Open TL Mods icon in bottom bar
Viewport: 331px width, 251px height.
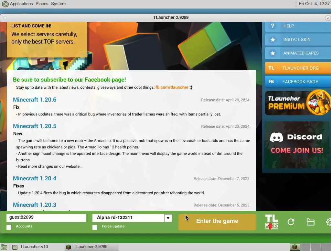272,222
